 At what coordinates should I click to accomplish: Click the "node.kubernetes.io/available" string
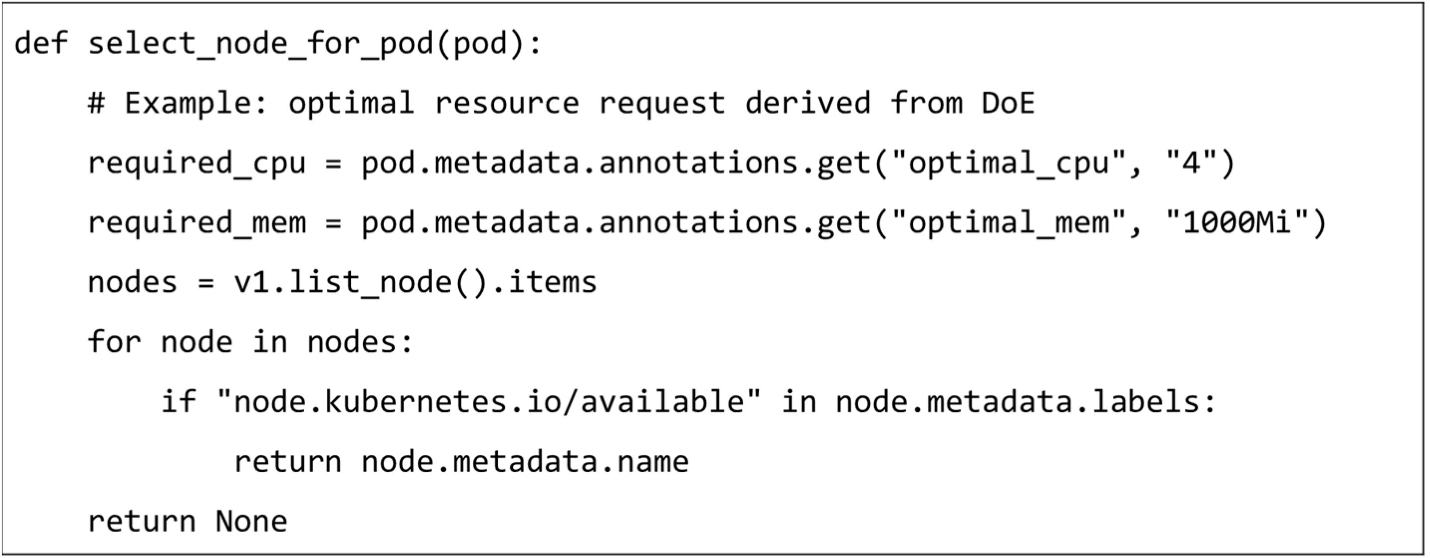pyautogui.click(x=489, y=401)
